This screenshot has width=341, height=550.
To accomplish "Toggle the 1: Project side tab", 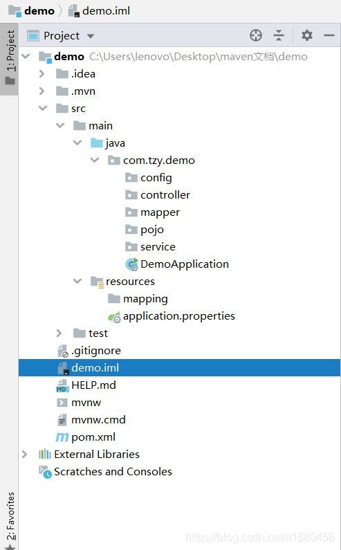I will [10, 59].
